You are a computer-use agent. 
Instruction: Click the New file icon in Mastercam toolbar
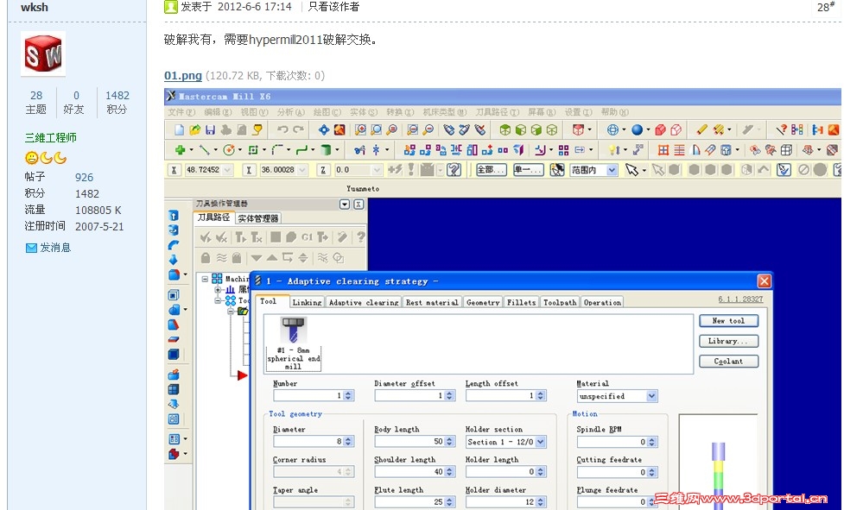(x=179, y=129)
